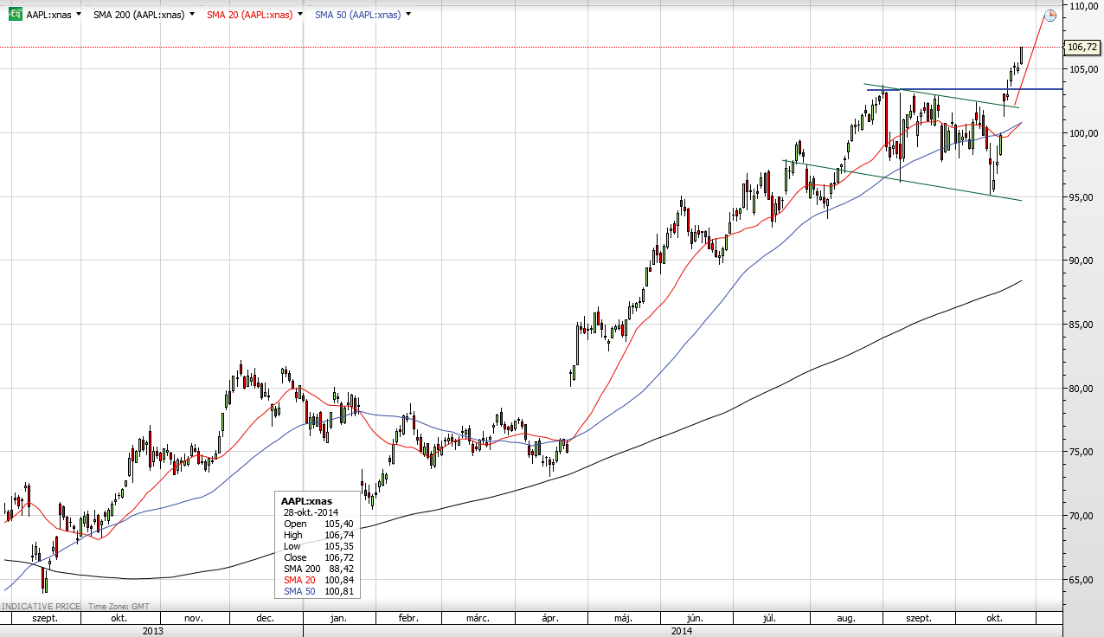Click the márc. month on time axis
The height and width of the screenshot is (637, 1104).
pos(478,619)
